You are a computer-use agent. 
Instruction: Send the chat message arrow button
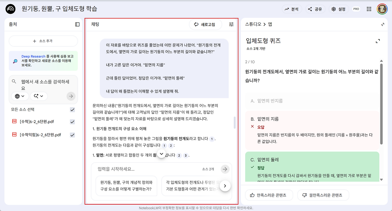point(225,169)
